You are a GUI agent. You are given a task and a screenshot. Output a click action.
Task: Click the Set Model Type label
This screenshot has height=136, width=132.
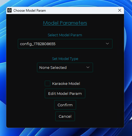pyautogui.click(x=65, y=59)
